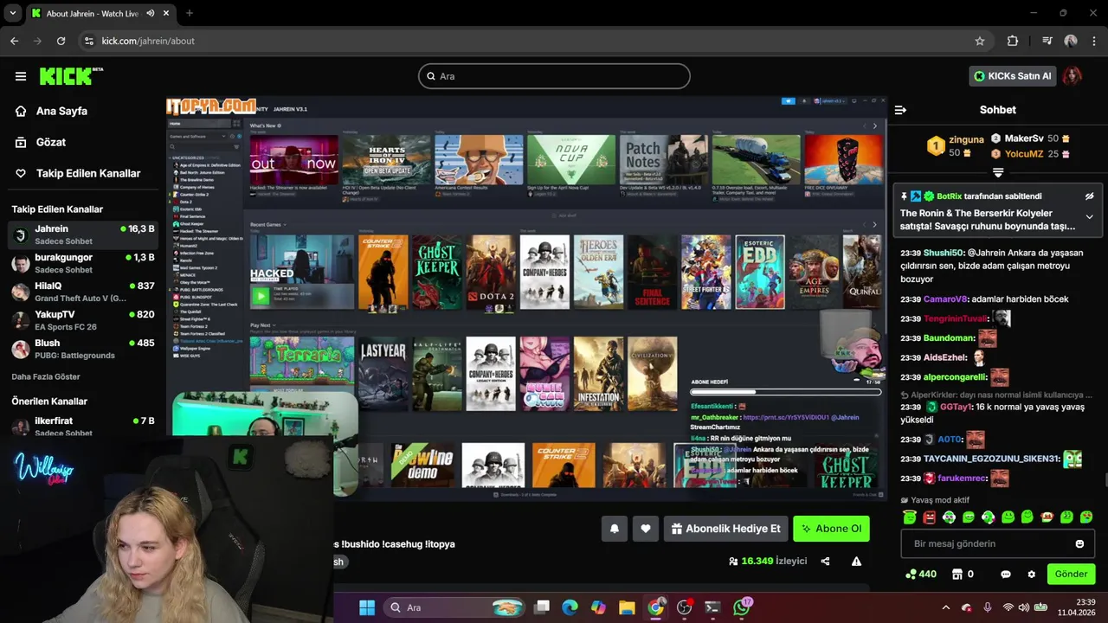Open burakgungor channel in sidebar
This screenshot has height=623, width=1108.
point(83,263)
